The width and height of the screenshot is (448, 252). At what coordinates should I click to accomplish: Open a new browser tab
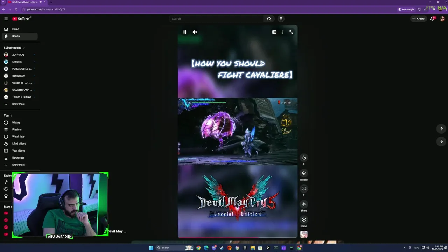(x=51, y=2)
